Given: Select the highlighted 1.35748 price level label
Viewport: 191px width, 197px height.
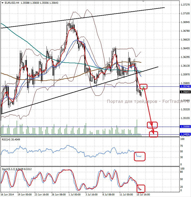Looking at the screenshot, I should (185, 86).
